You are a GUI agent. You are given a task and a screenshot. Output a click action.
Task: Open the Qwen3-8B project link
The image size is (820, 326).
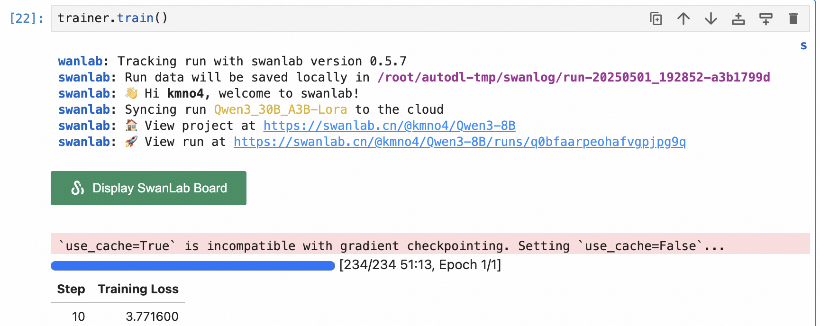click(x=389, y=126)
